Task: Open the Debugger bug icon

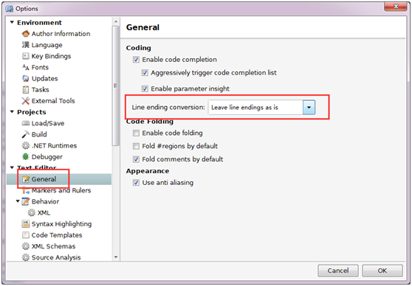Action: click(x=26, y=157)
